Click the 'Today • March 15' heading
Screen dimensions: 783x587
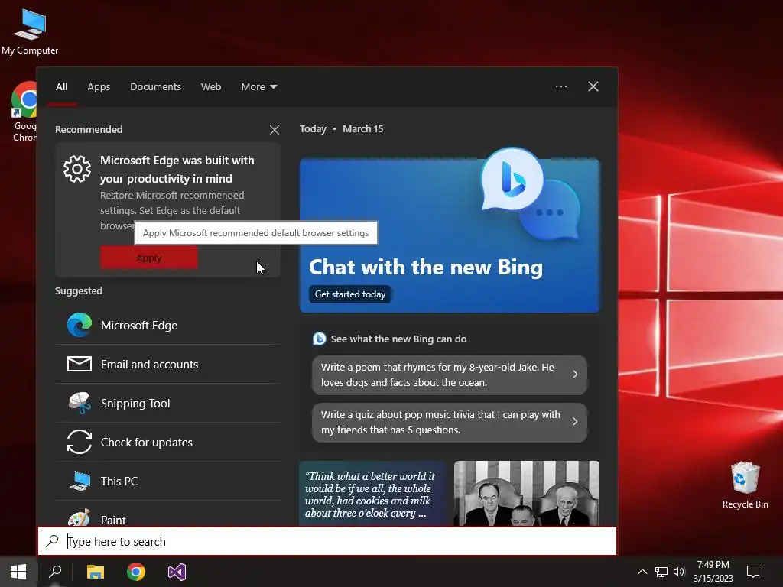[342, 128]
